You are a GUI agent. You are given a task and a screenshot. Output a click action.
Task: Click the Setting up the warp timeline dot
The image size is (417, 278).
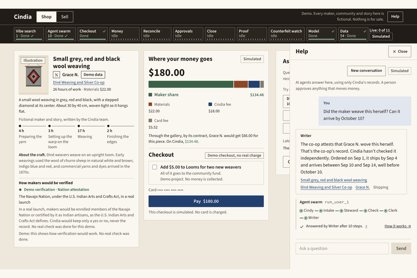pos(50,126)
